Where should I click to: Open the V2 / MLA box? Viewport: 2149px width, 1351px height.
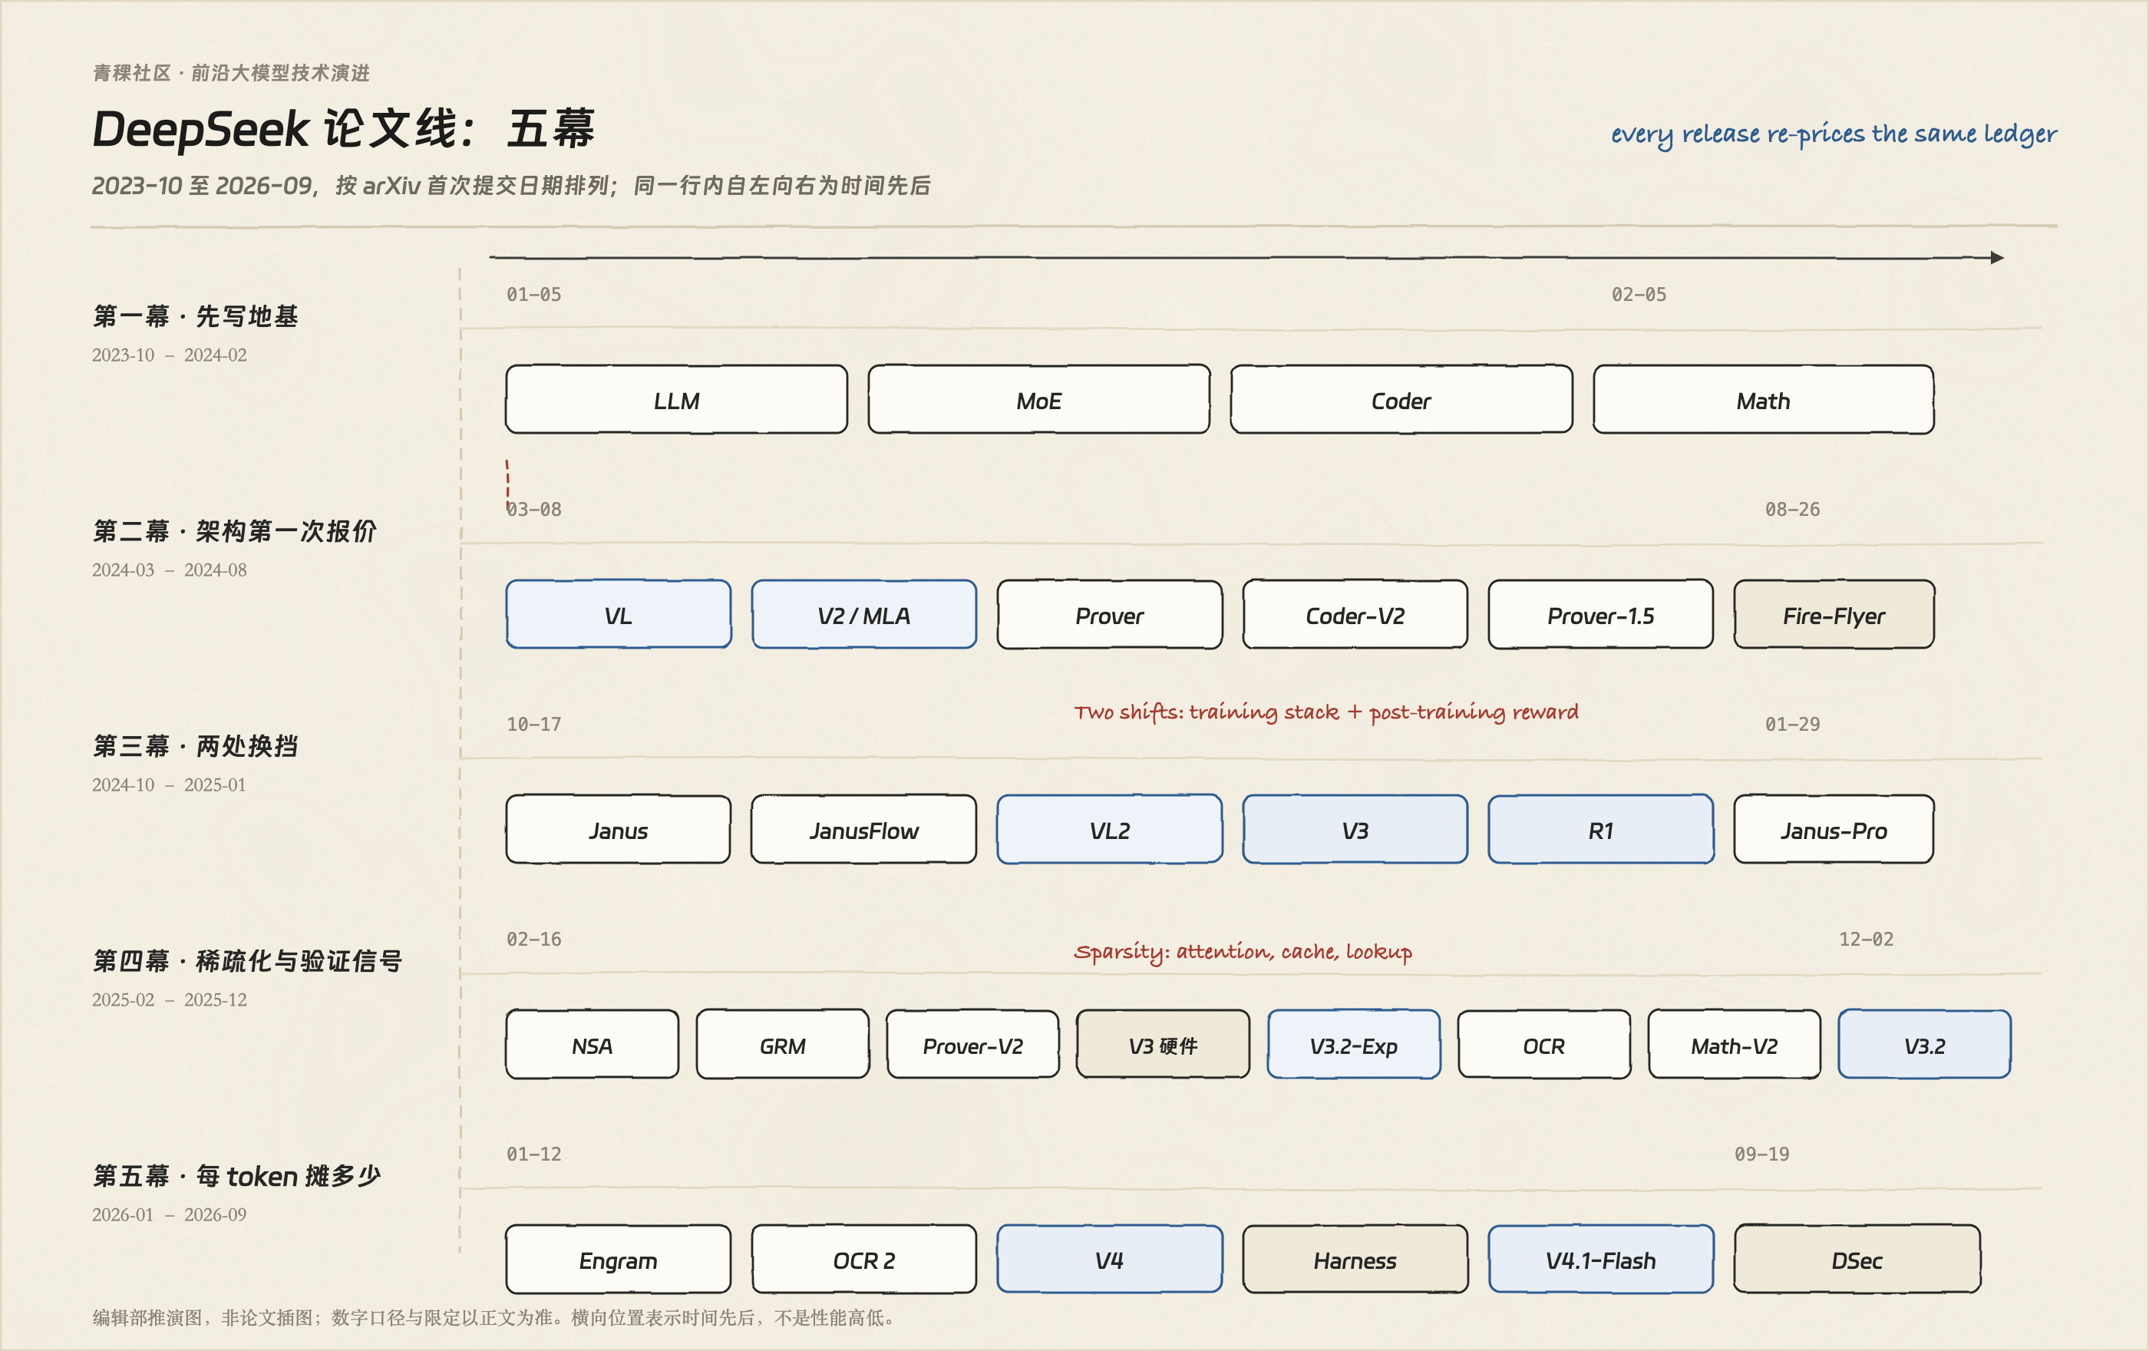864,615
